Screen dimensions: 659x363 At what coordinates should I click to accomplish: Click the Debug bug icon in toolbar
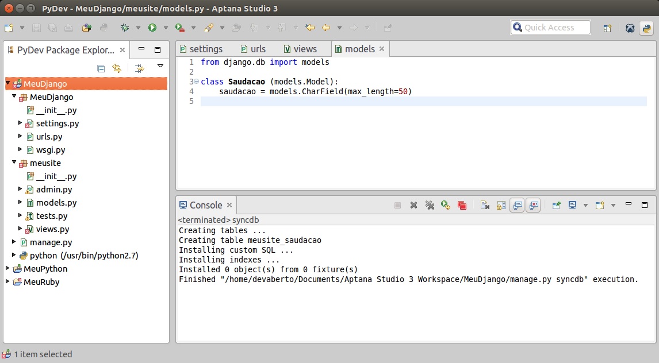[x=125, y=28]
